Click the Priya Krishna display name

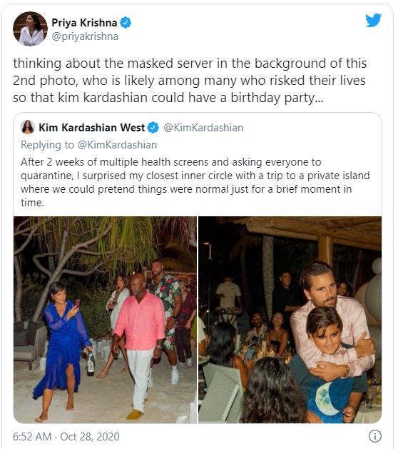(84, 23)
